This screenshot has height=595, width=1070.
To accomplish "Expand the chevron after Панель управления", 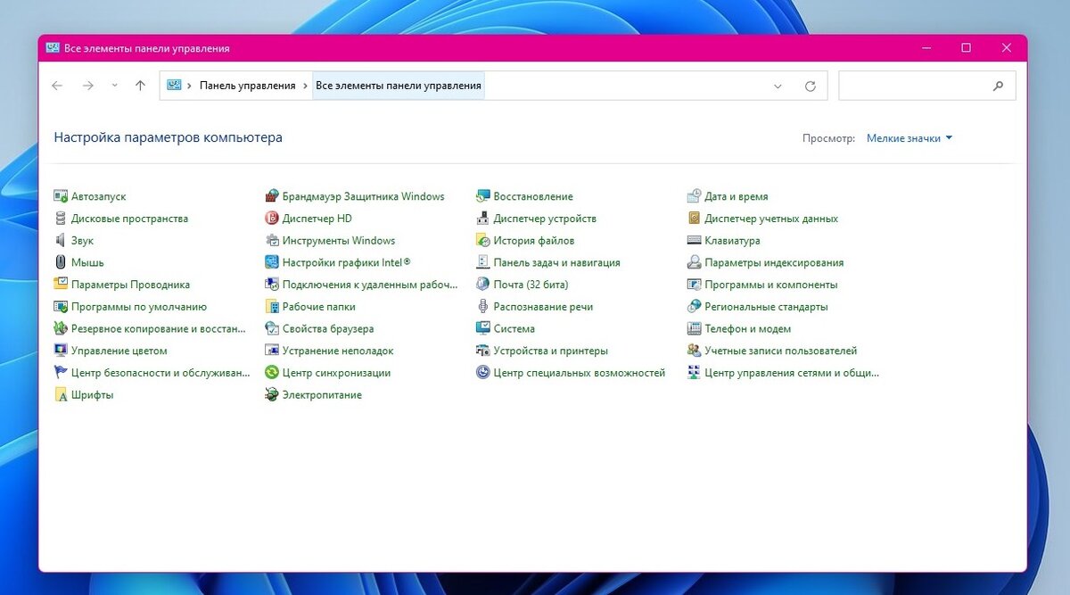I will [x=306, y=86].
